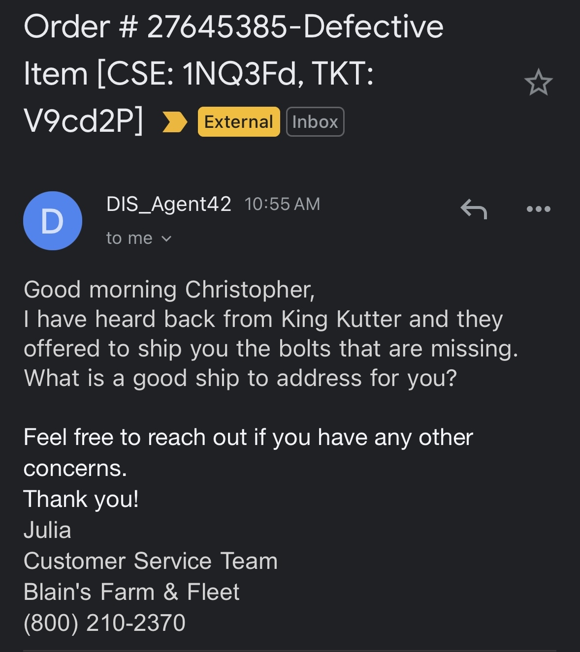Tap the DIS_Agent42 sender name
This screenshot has height=652, width=580.
pos(169,204)
